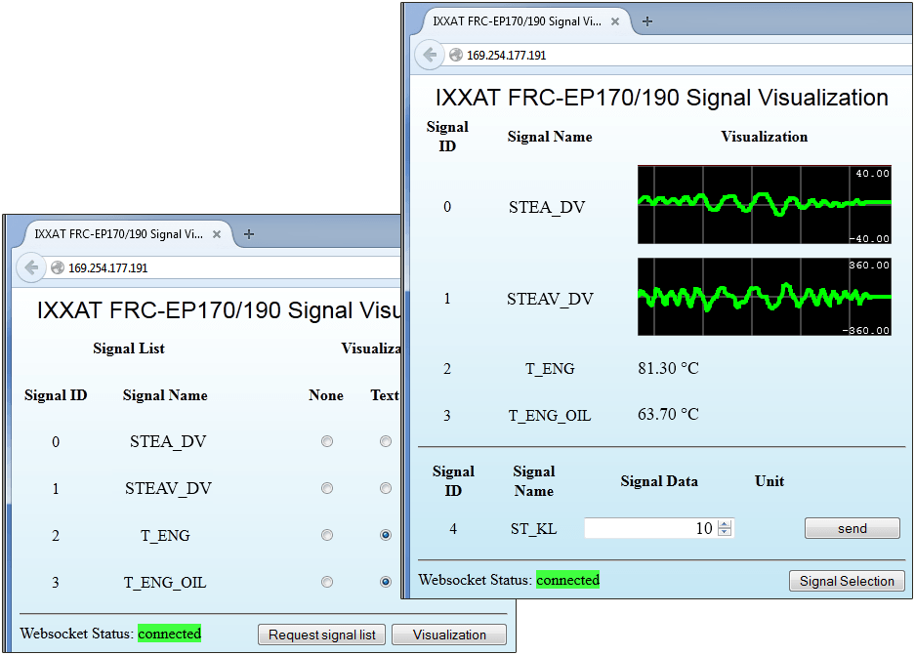Image resolution: width=915 pixels, height=655 pixels.
Task: Click the connected status in front window
Action: 567,580
